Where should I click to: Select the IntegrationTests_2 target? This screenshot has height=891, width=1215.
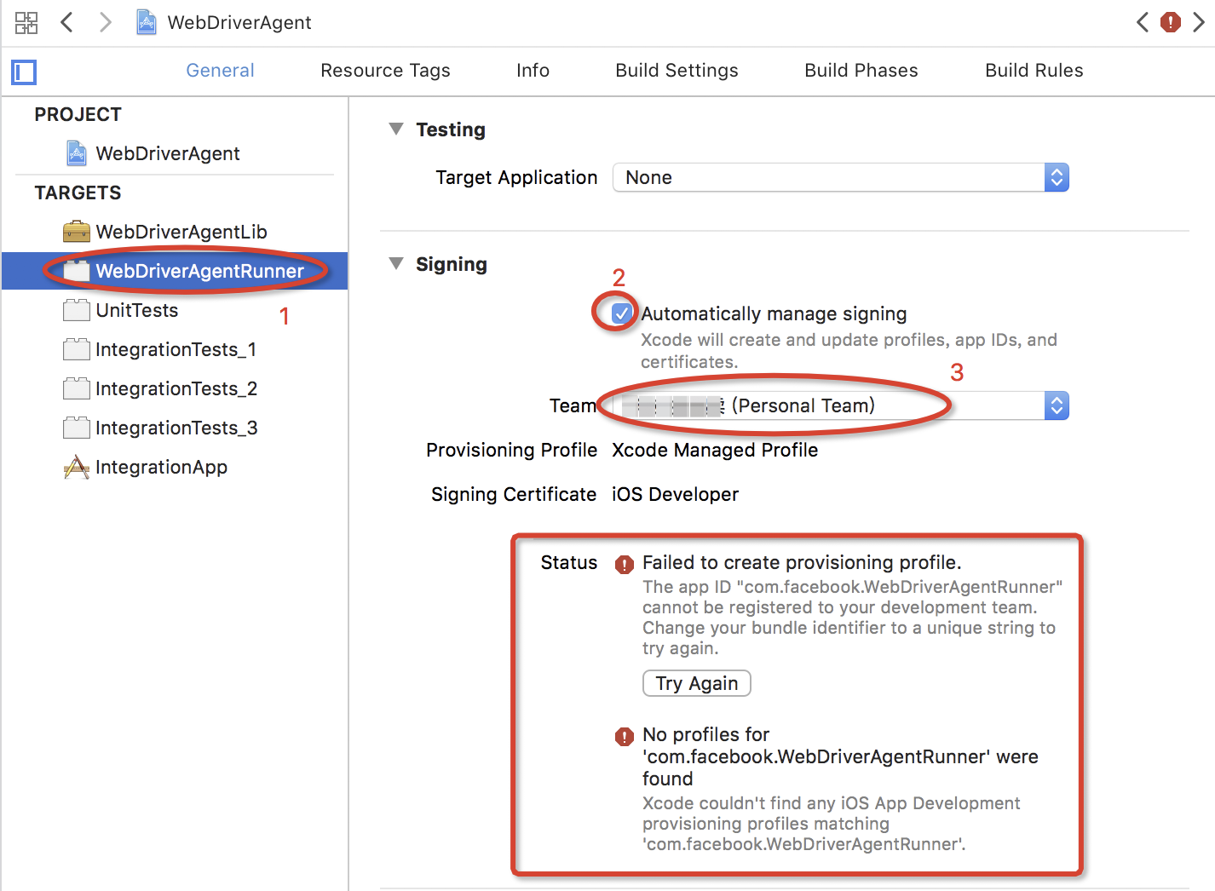175,388
